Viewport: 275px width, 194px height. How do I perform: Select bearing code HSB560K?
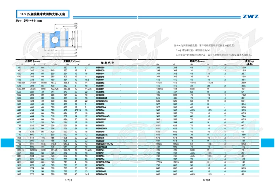tap(101, 120)
